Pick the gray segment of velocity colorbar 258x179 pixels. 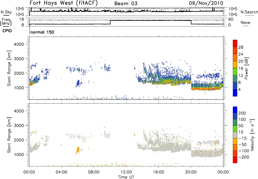point(235,135)
